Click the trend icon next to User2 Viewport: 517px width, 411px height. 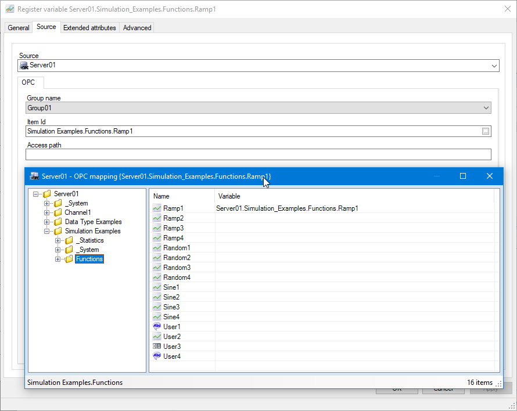(157, 336)
